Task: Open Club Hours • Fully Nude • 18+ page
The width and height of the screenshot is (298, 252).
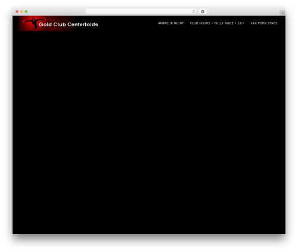Action: [217, 23]
